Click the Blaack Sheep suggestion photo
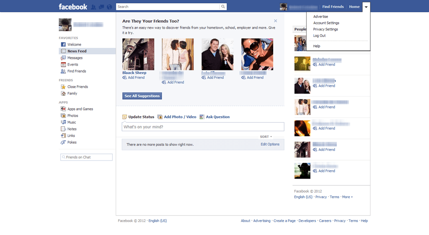 coord(138,54)
